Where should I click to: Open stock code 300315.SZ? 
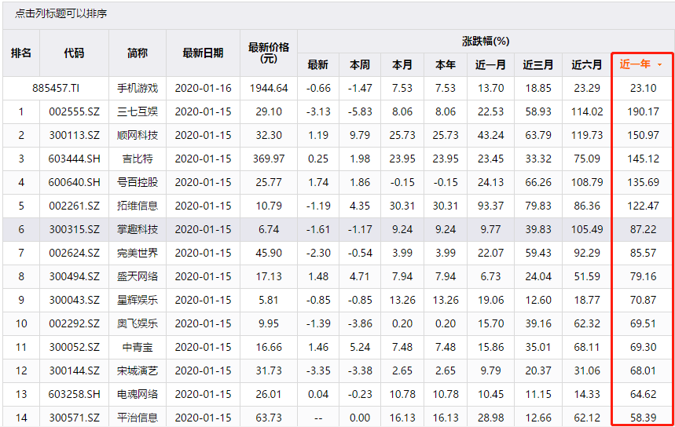click(74, 230)
